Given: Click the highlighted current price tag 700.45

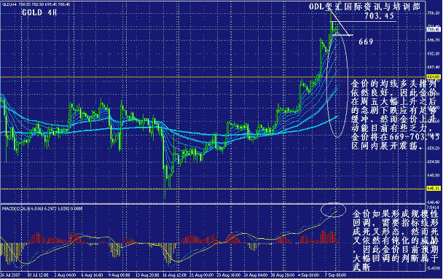Looking at the screenshot, I should (434, 29).
